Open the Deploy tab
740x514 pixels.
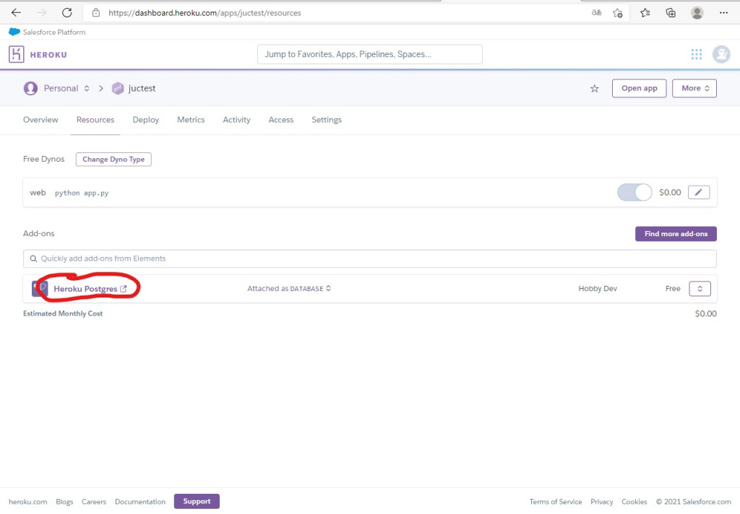pos(146,120)
